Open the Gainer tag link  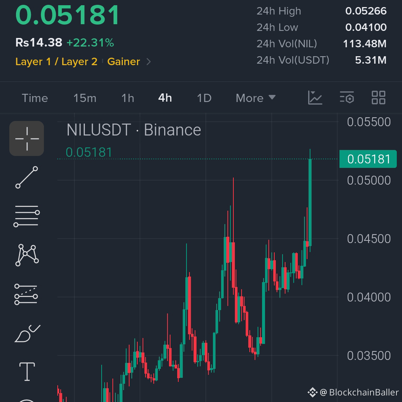click(x=124, y=61)
